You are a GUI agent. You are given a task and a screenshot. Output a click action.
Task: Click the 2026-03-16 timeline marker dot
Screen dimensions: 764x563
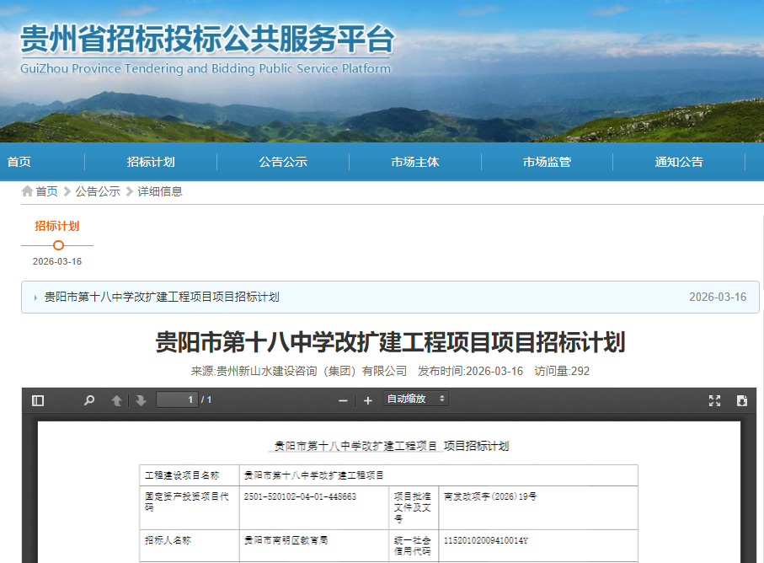(x=57, y=245)
